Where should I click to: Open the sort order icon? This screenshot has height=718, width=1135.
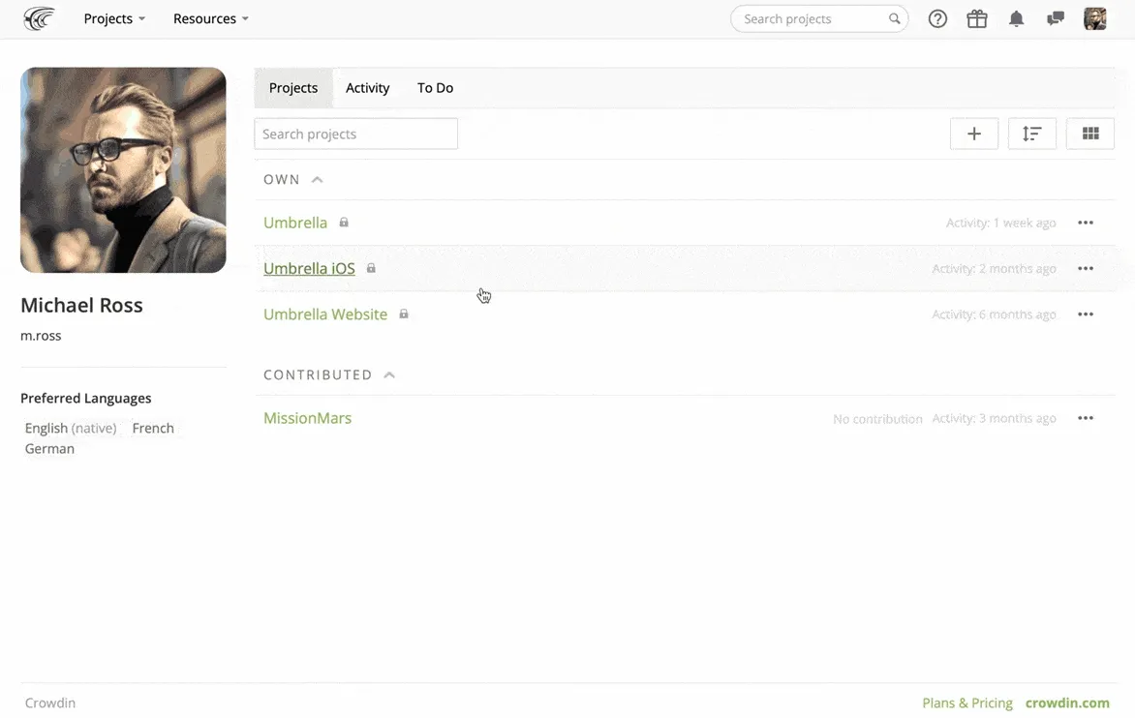[x=1032, y=134]
